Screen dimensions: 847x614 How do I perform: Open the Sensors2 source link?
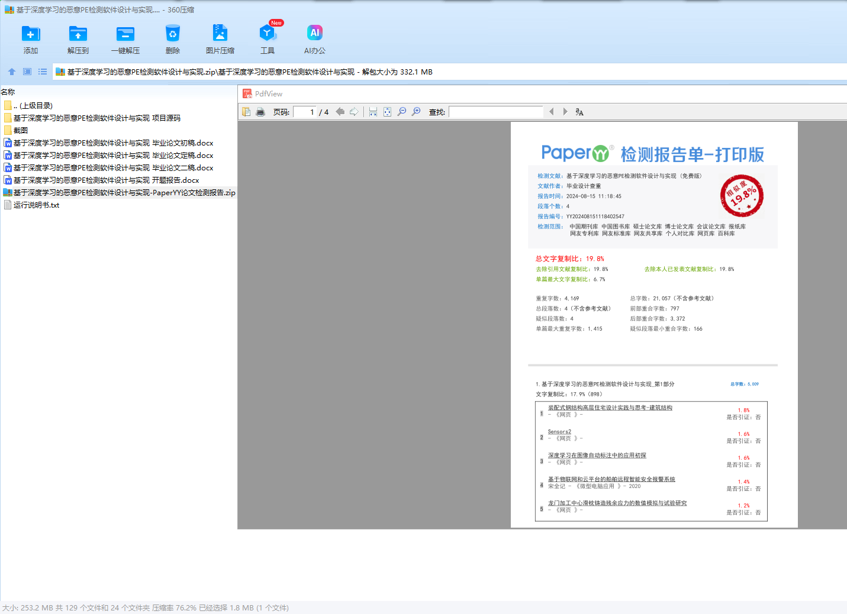tap(559, 432)
